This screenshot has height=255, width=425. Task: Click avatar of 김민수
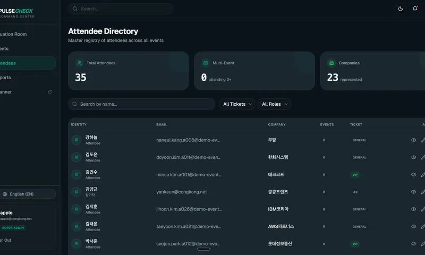(76, 175)
